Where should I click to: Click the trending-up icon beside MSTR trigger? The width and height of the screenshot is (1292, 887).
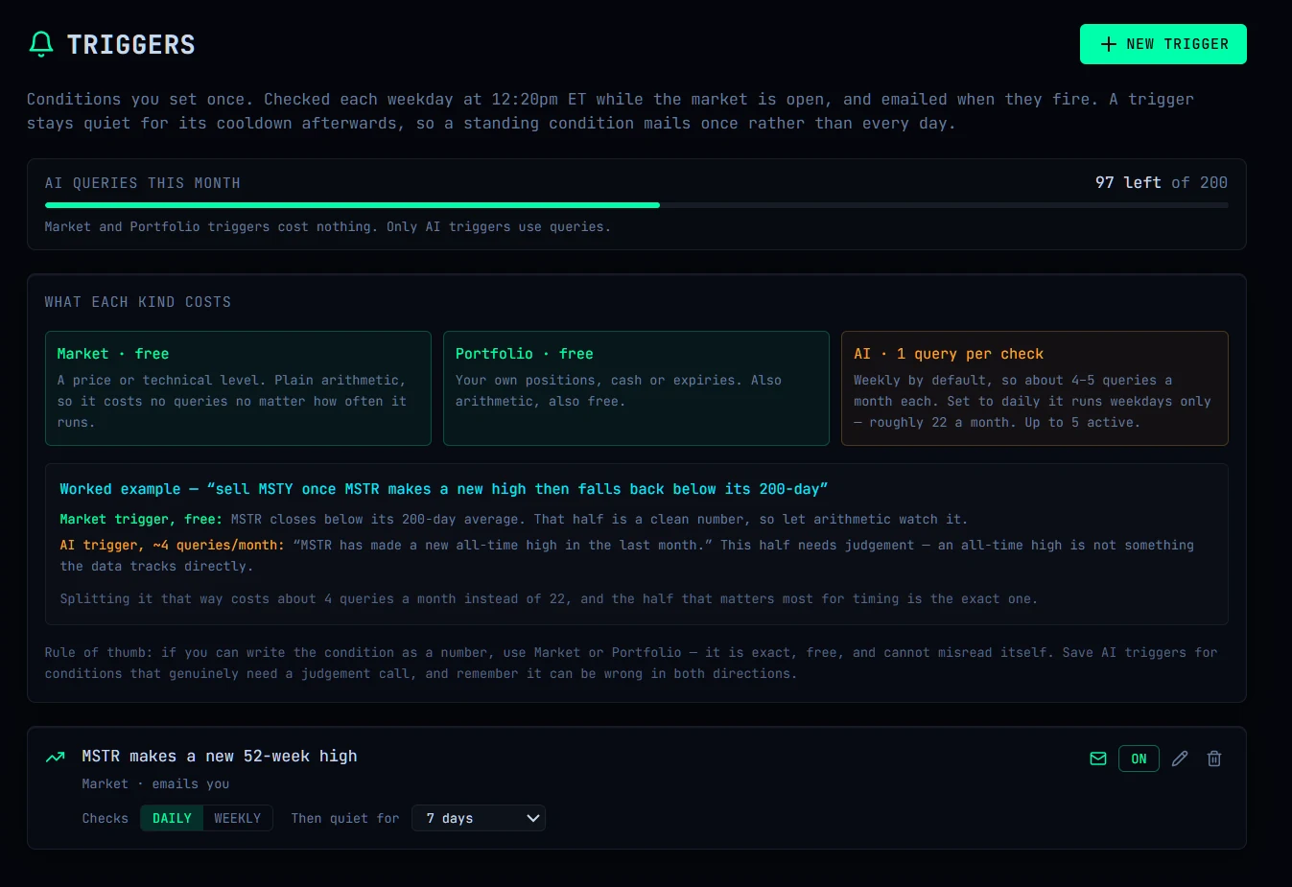pyautogui.click(x=56, y=758)
